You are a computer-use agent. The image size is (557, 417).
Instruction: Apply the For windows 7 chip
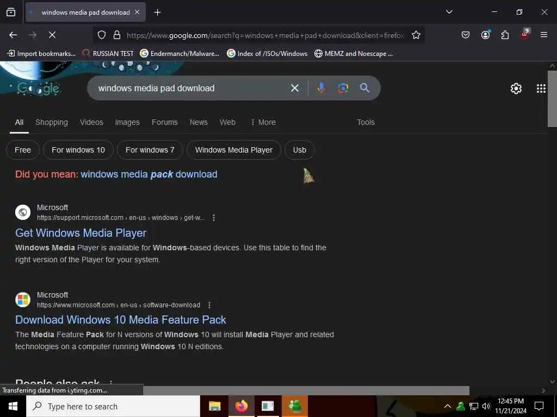[x=150, y=150]
